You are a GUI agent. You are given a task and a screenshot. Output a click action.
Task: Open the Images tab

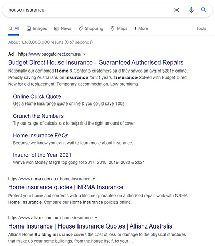pos(37,28)
